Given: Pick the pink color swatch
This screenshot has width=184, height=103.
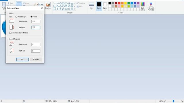Looking at the screenshot, I should point(119,6).
